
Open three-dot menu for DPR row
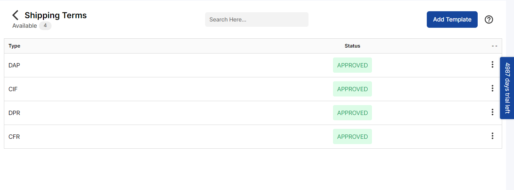pos(492,112)
